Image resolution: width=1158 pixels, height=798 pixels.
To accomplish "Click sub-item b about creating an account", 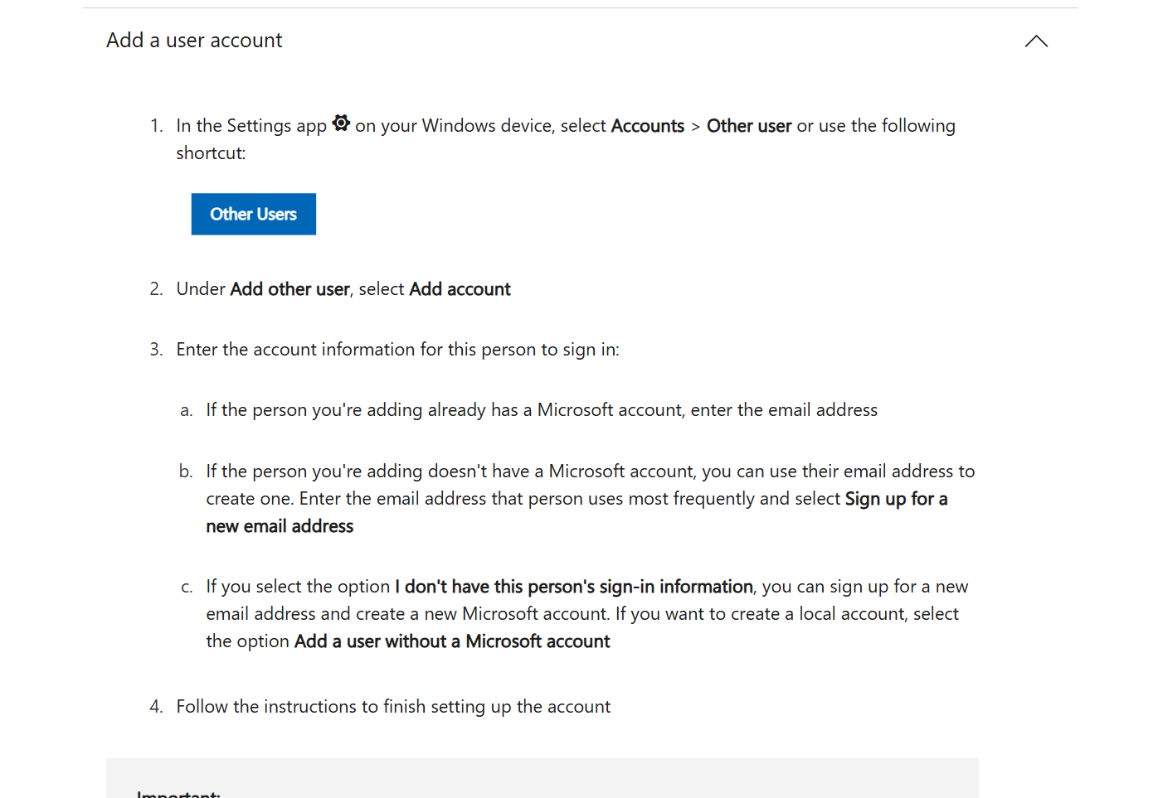I will coord(581,498).
